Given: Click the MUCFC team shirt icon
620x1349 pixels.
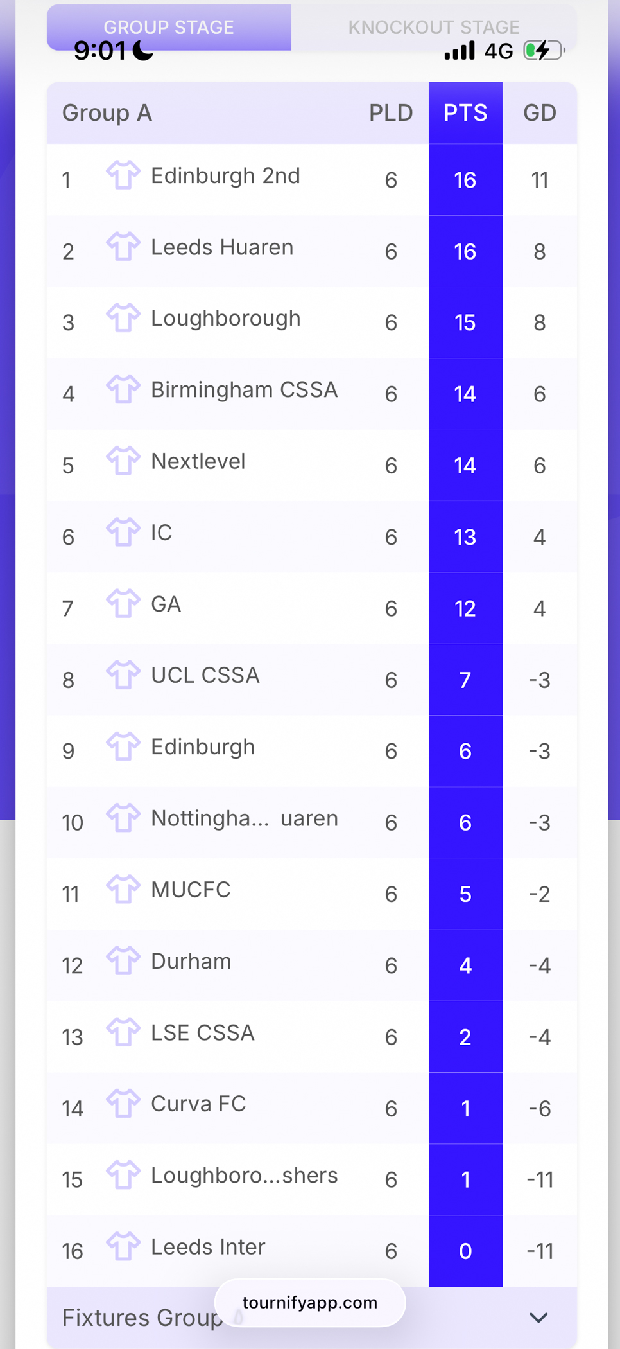Looking at the screenshot, I should click(123, 890).
